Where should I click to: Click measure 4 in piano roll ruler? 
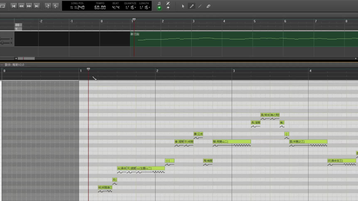pyautogui.click(x=310, y=71)
